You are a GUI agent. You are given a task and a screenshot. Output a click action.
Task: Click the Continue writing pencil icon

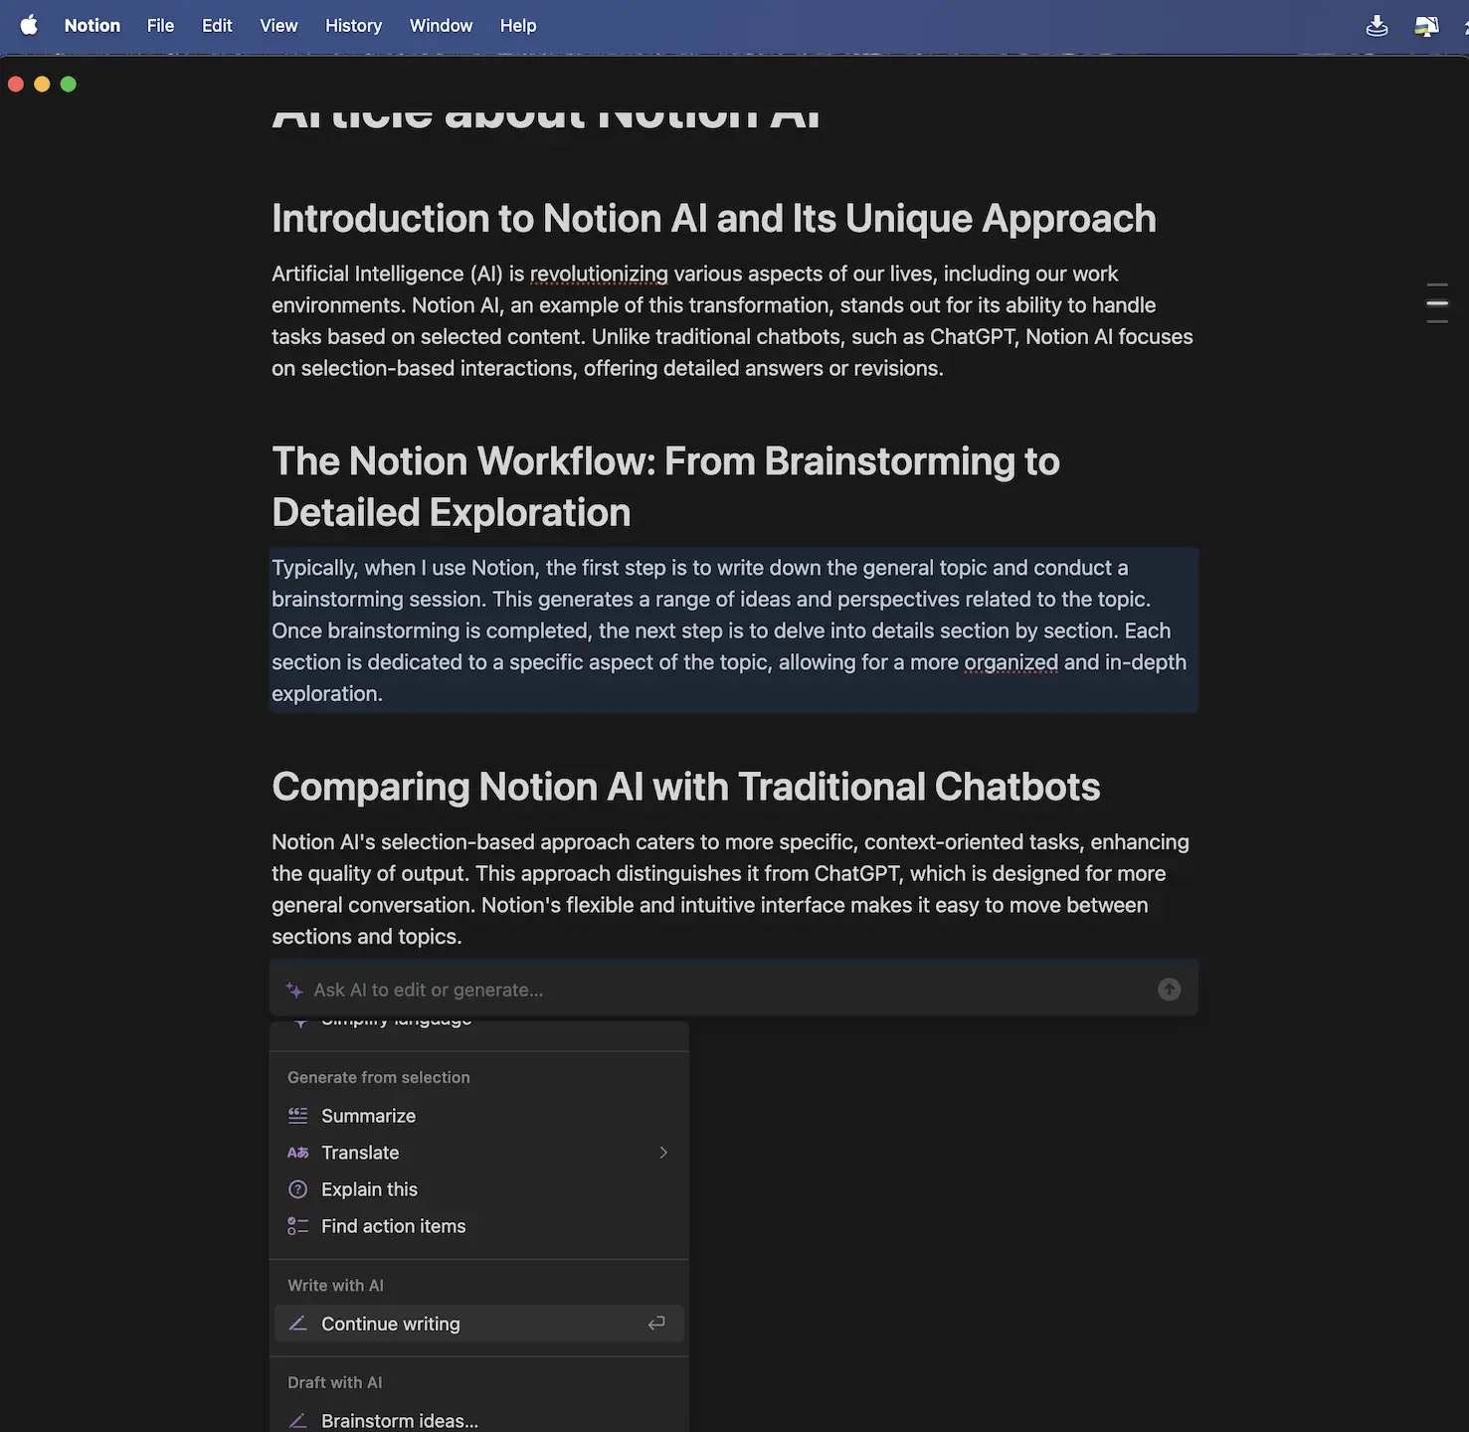(297, 1324)
